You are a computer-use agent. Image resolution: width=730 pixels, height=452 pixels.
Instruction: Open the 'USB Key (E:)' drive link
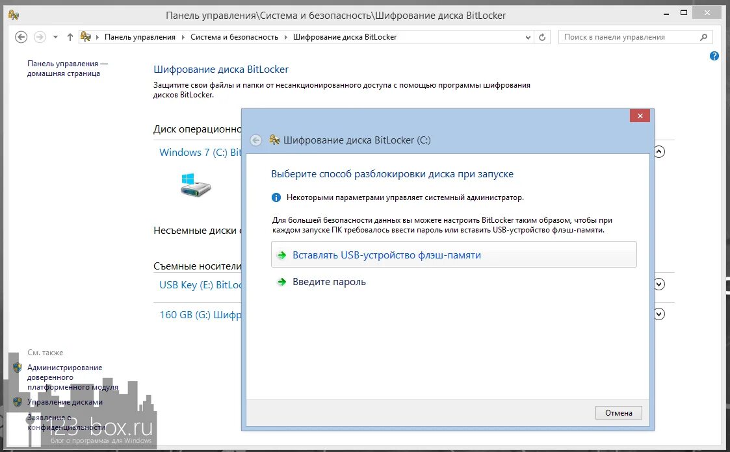200,284
